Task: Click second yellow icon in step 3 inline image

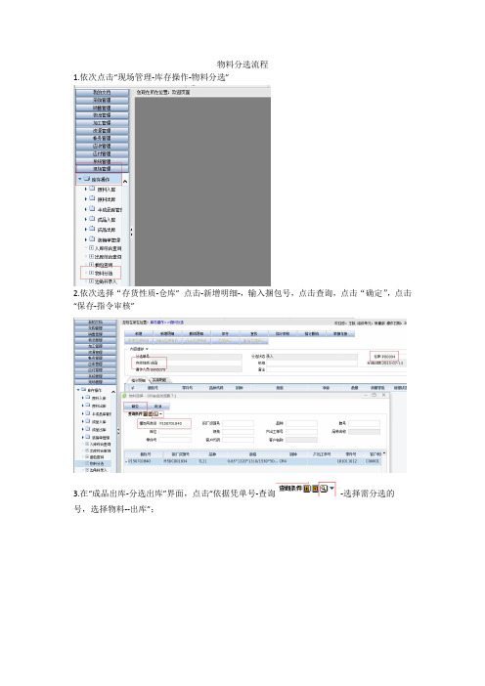Action: coord(315,489)
